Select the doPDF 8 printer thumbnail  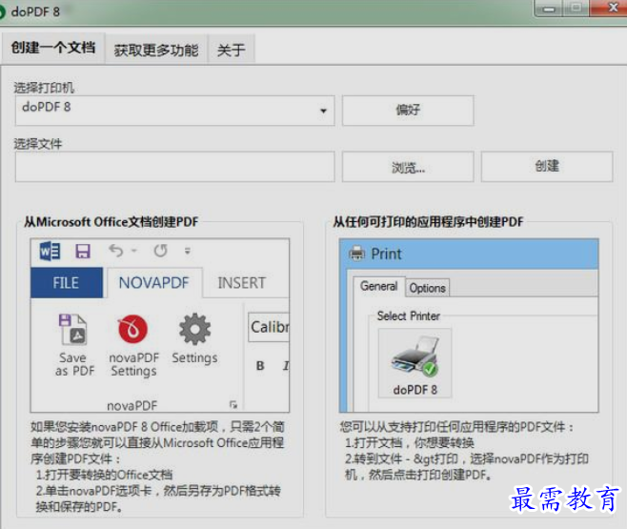point(415,363)
